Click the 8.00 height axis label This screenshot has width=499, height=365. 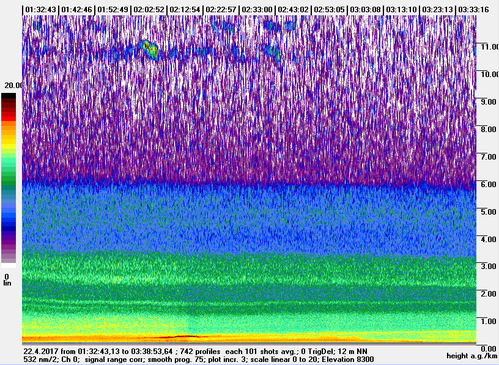point(490,129)
